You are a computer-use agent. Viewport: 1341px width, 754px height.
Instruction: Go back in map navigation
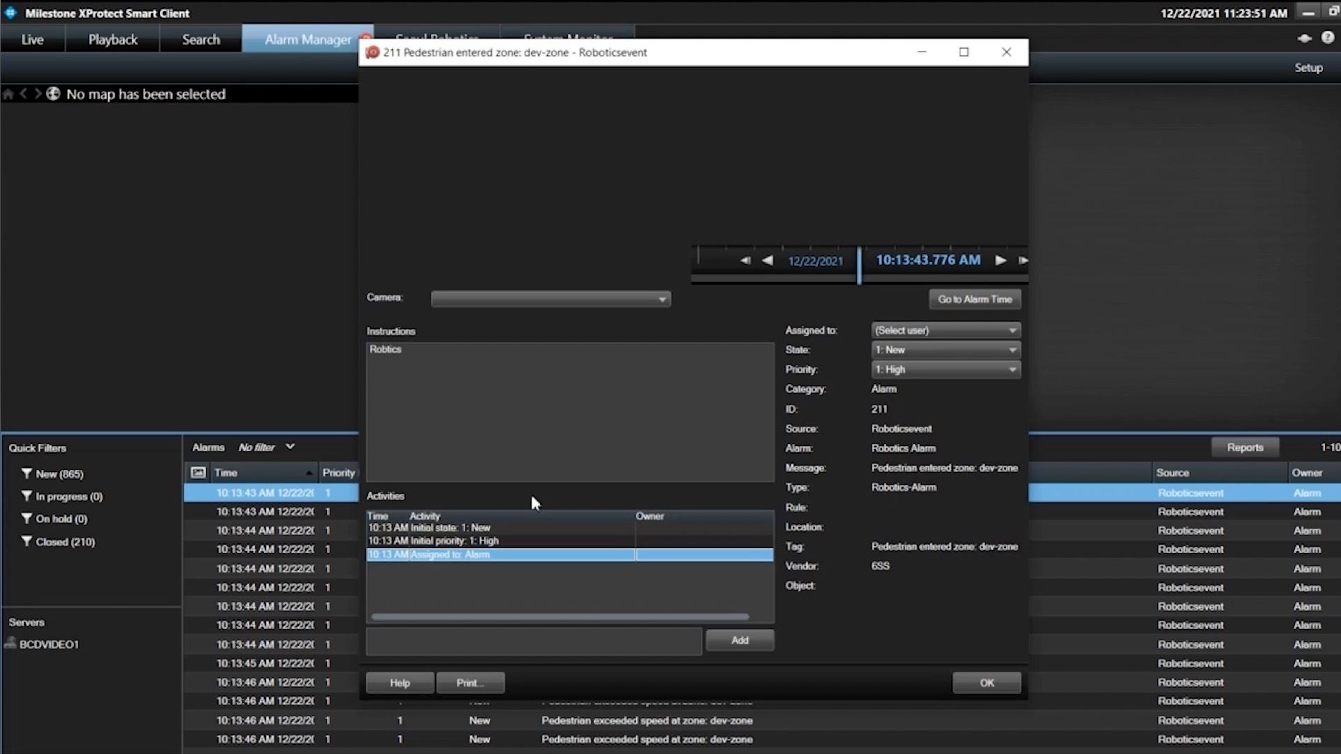[x=23, y=94]
